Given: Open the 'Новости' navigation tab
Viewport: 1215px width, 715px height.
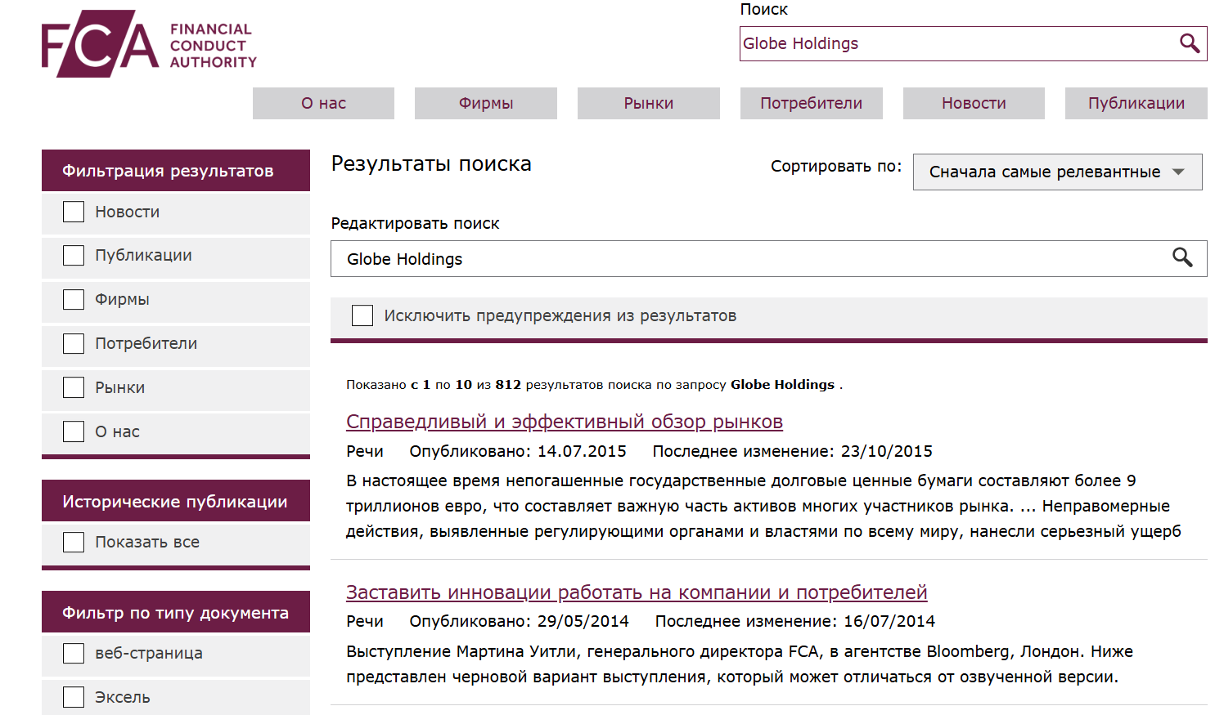Looking at the screenshot, I should (x=973, y=103).
